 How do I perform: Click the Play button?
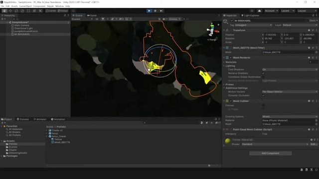[x=149, y=11]
